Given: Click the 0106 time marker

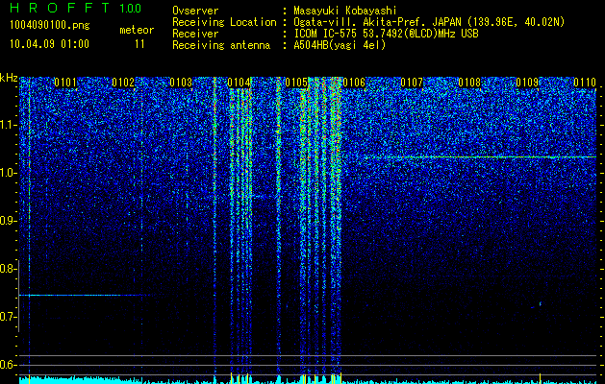Looking at the screenshot, I should pyautogui.click(x=354, y=83).
